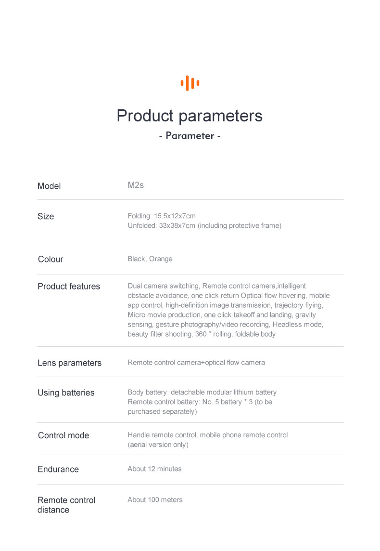Screen dimensions: 380x551
Task: Click the M2s model value
Action: tap(136, 185)
